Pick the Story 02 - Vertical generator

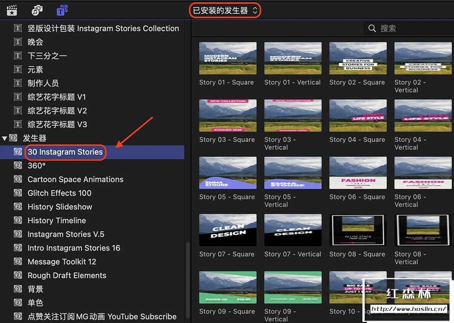pos(423,58)
